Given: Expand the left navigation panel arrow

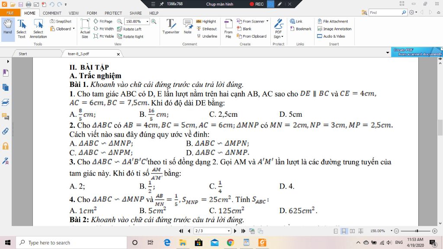Looking at the screenshot, I should pyautogui.click(x=8, y=61).
